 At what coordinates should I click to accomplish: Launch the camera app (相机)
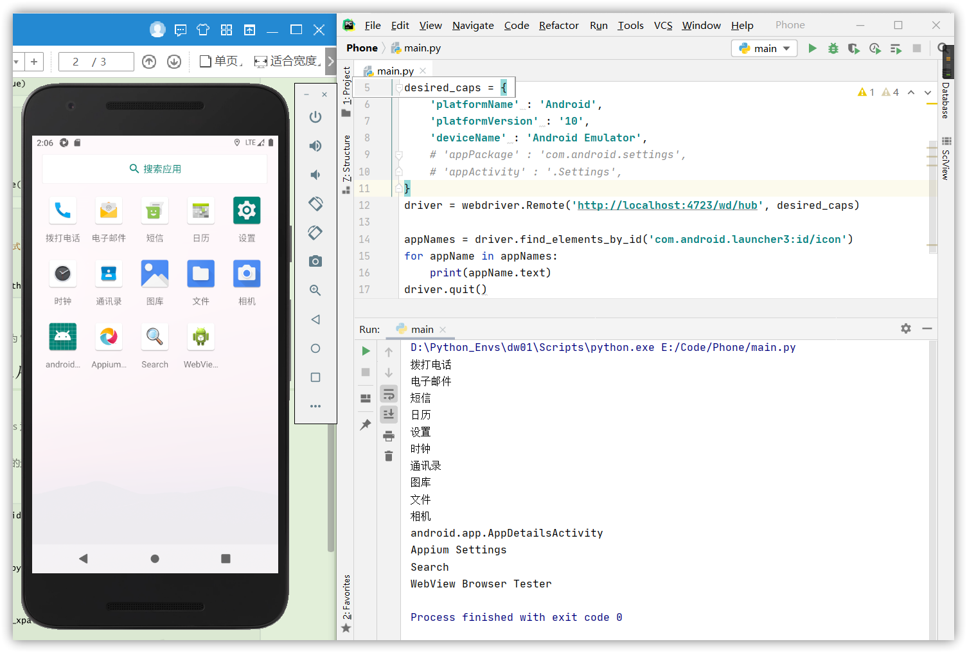tap(247, 274)
